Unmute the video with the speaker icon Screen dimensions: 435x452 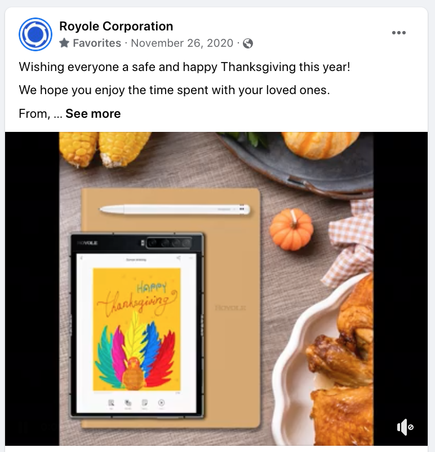click(x=405, y=427)
